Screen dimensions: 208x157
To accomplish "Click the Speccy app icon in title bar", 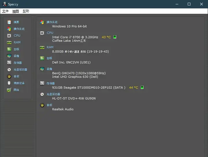I will tap(5, 4).
